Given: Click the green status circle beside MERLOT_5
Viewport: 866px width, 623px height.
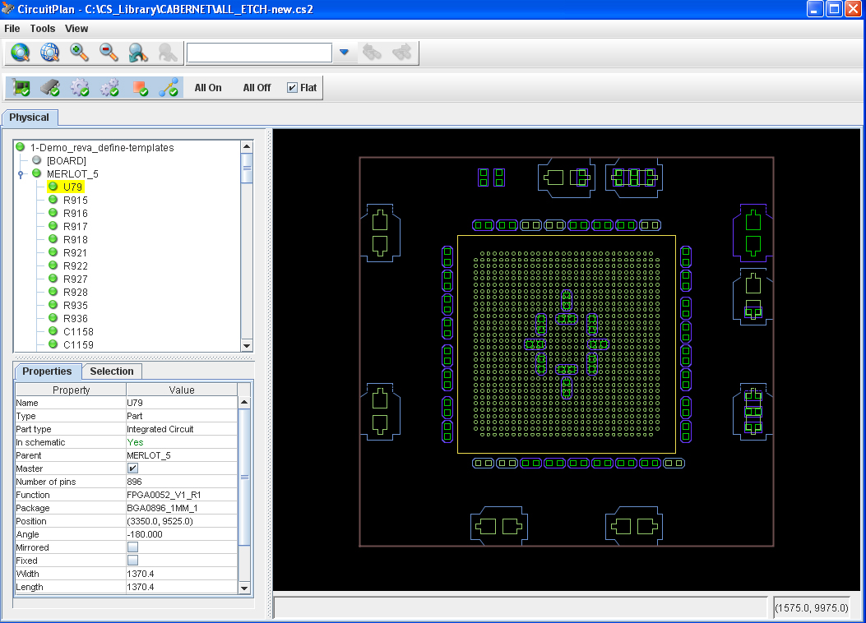Looking at the screenshot, I should [x=36, y=173].
